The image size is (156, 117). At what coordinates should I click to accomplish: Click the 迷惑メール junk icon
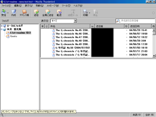pos(73,13)
